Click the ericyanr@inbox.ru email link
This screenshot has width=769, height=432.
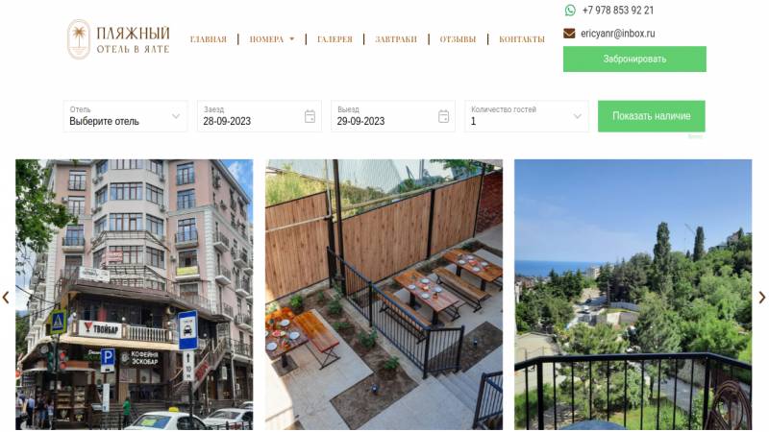[617, 34]
